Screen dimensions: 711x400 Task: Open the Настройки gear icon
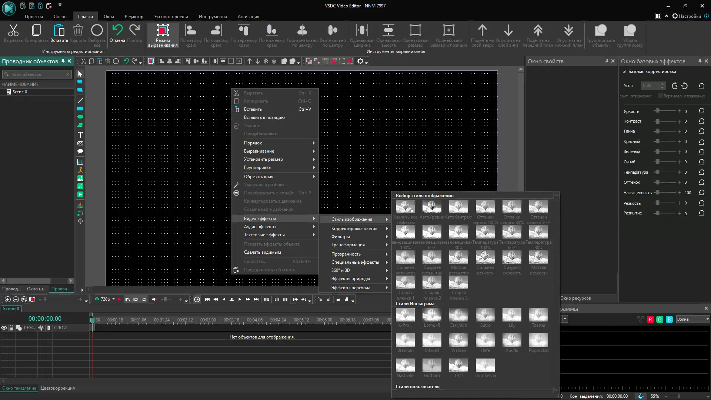[675, 16]
